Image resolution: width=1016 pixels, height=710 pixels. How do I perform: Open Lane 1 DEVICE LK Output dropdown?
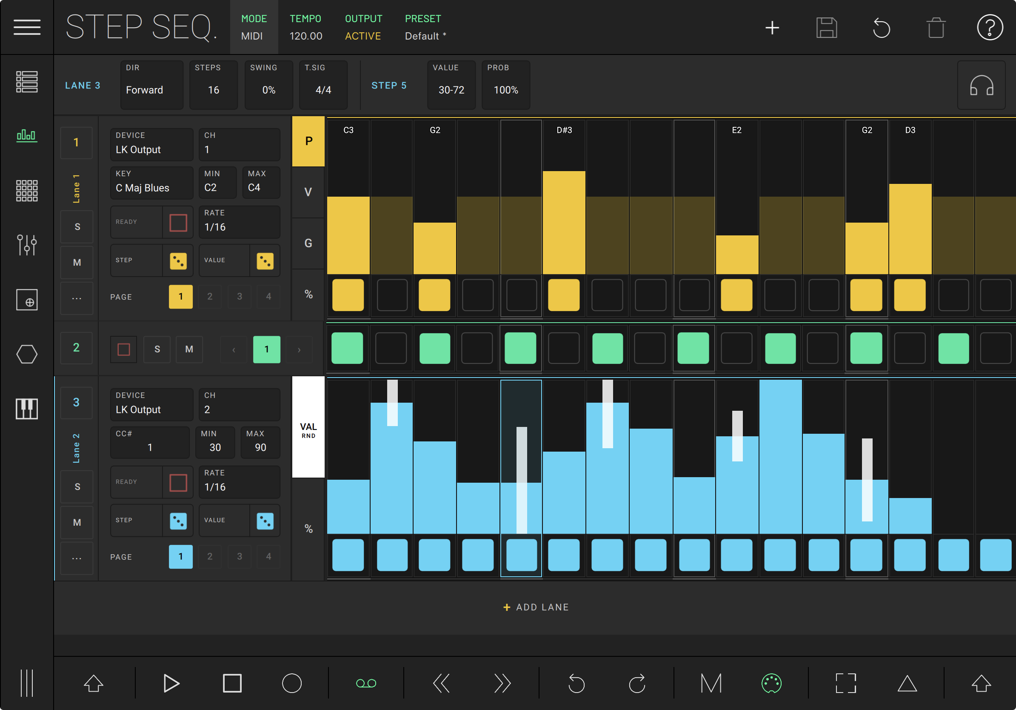click(x=151, y=144)
